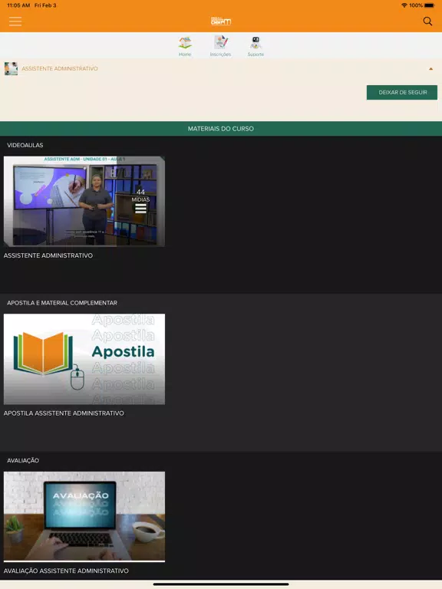The height and width of the screenshot is (589, 442).
Task: Click the Avaliação section label
Action: click(x=23, y=460)
